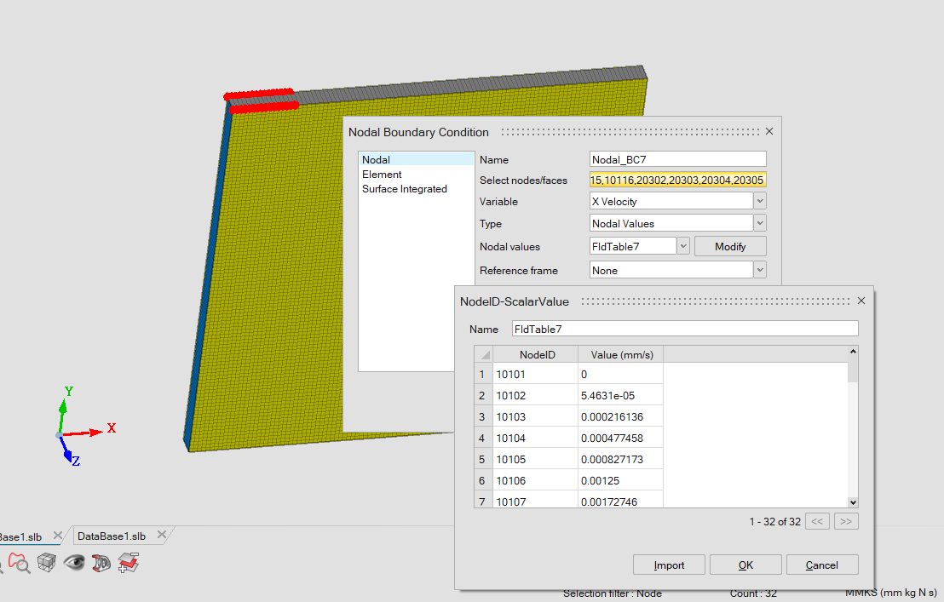Click the NodeID column header

(535, 355)
